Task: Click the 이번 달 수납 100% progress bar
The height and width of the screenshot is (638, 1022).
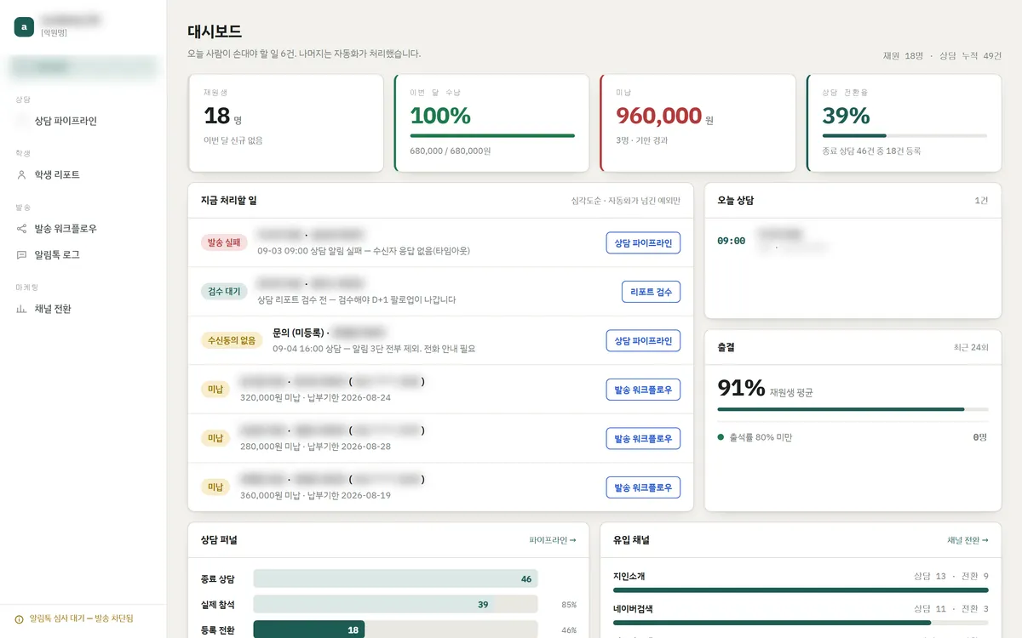Action: (x=492, y=135)
